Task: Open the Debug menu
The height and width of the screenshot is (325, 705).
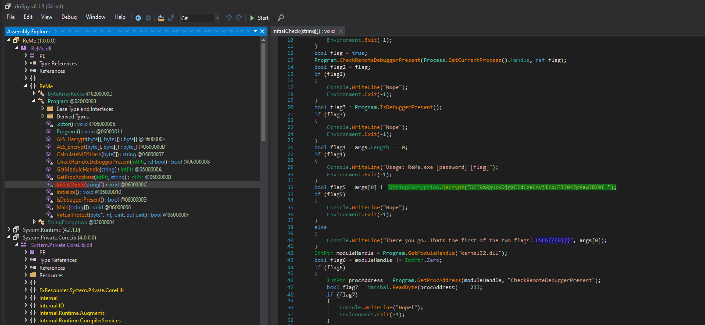Action: [x=69, y=17]
